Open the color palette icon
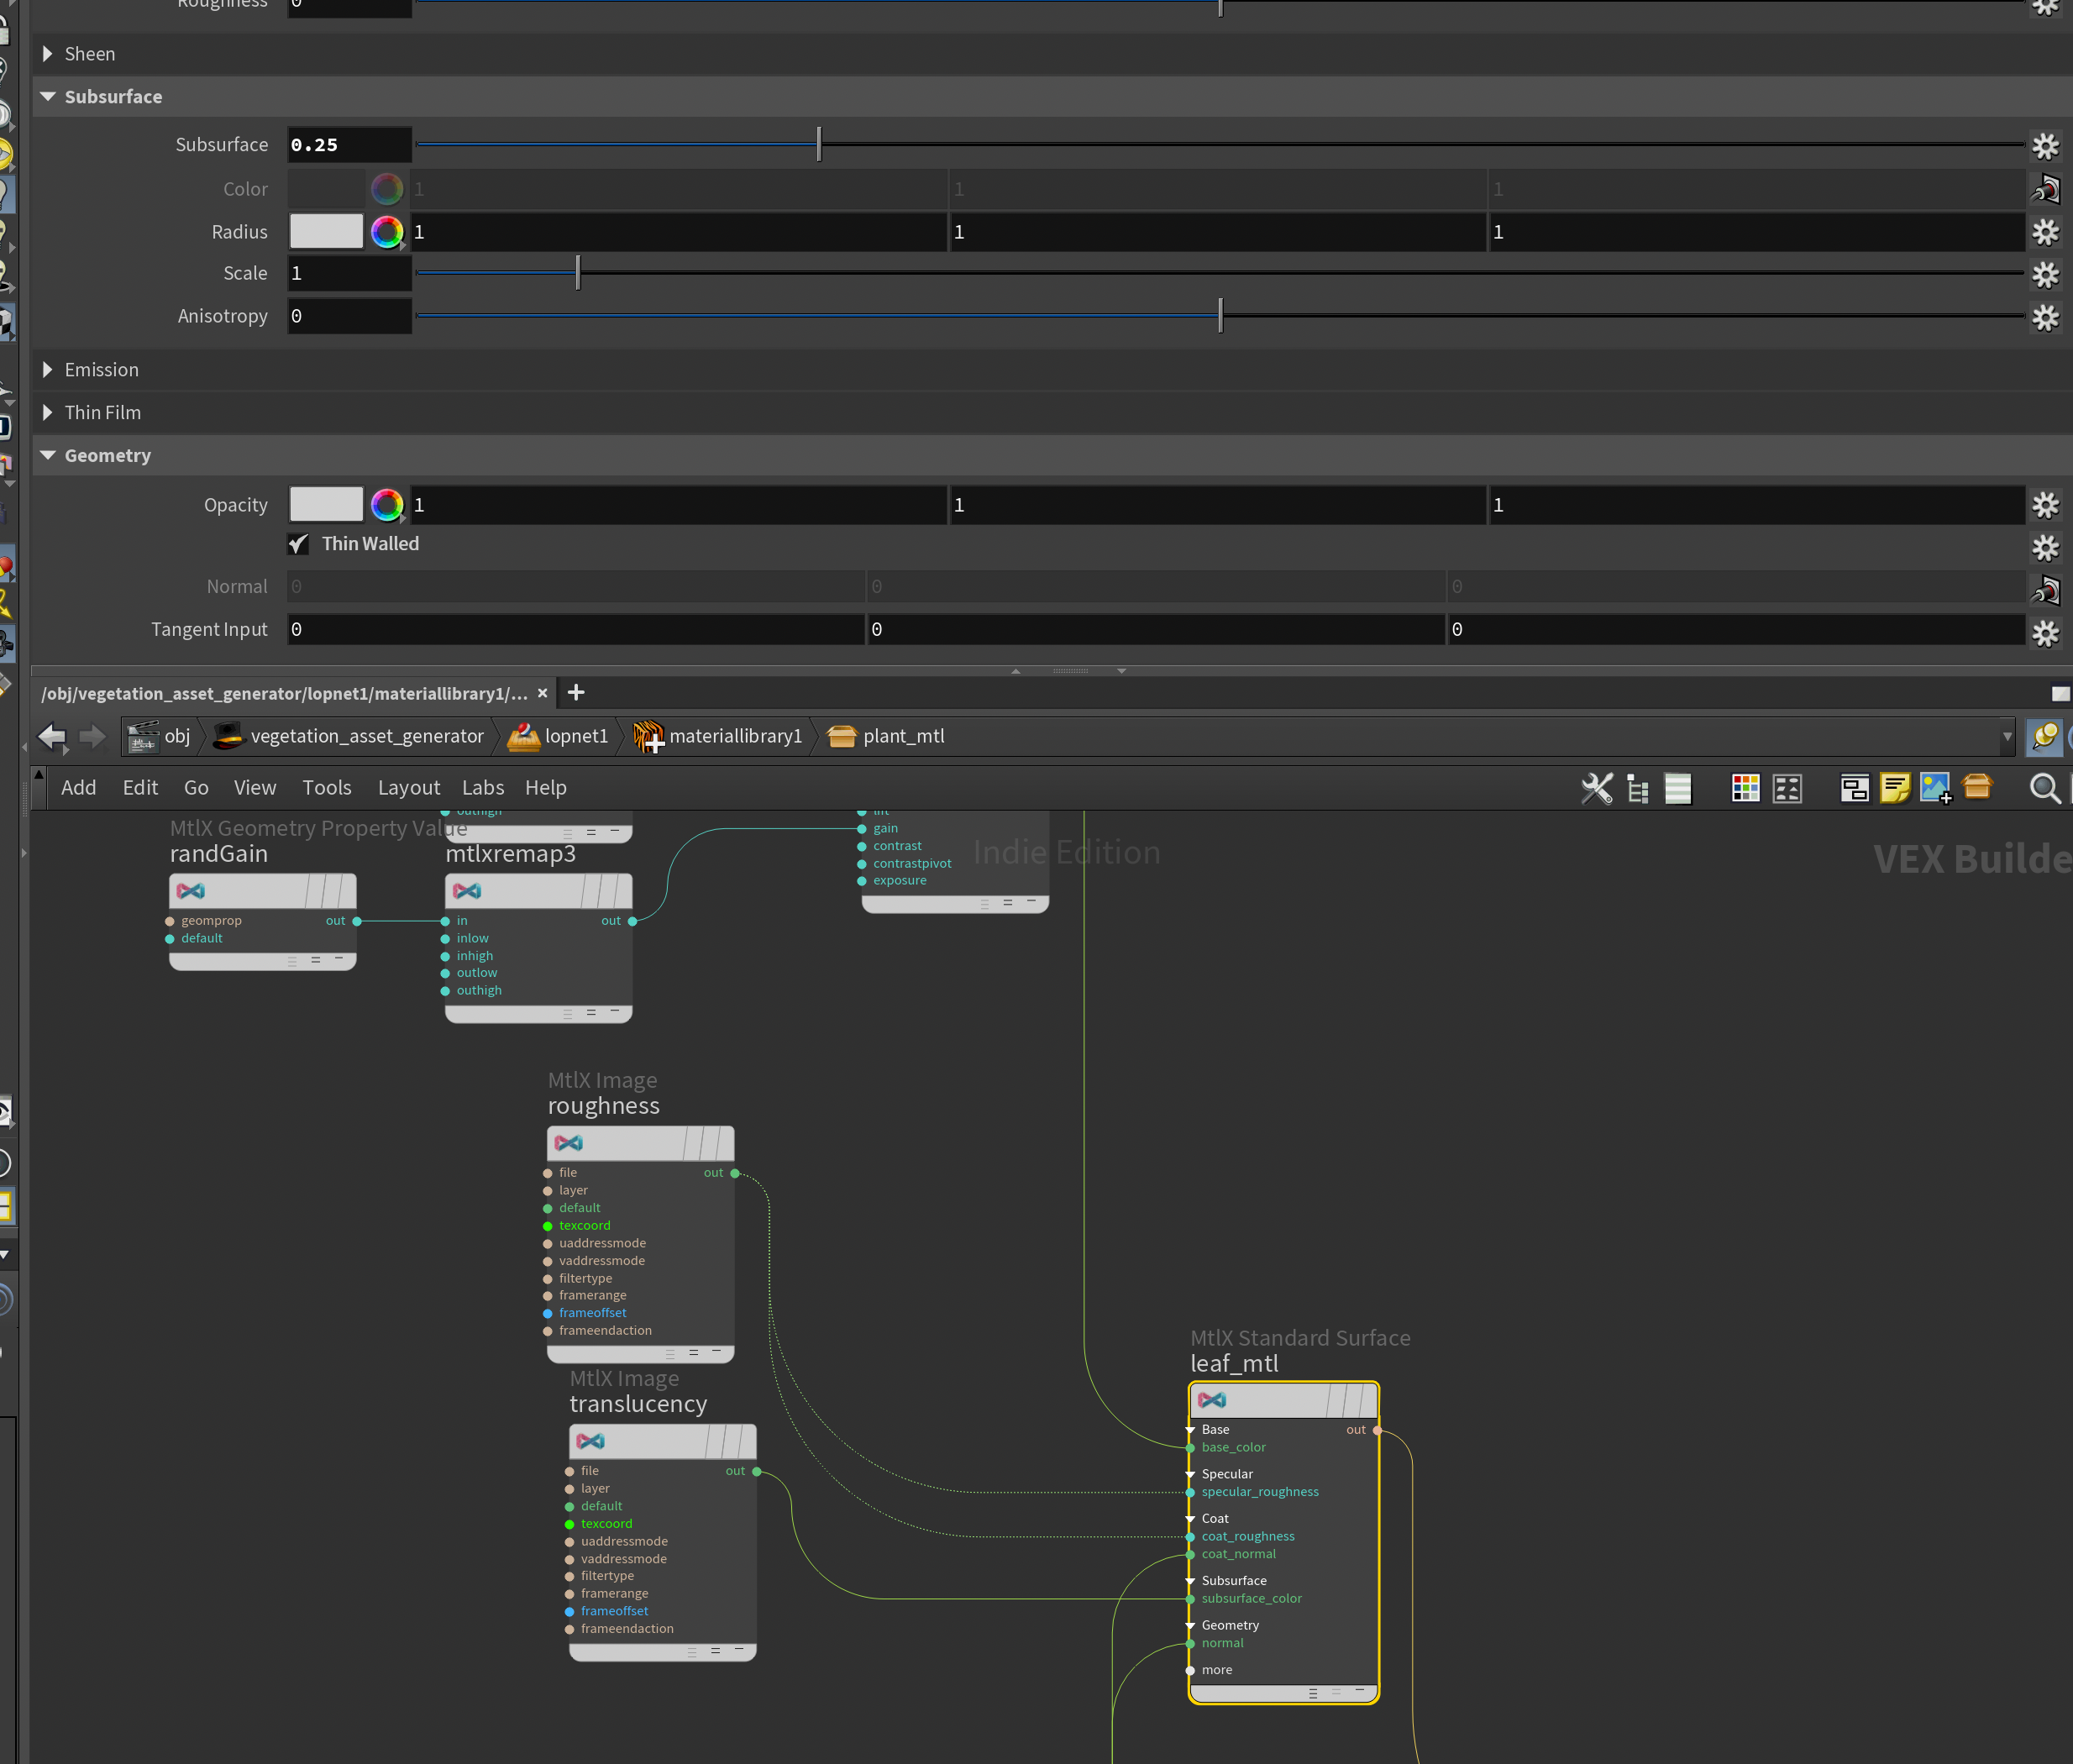The width and height of the screenshot is (2073, 1764). (x=1745, y=788)
